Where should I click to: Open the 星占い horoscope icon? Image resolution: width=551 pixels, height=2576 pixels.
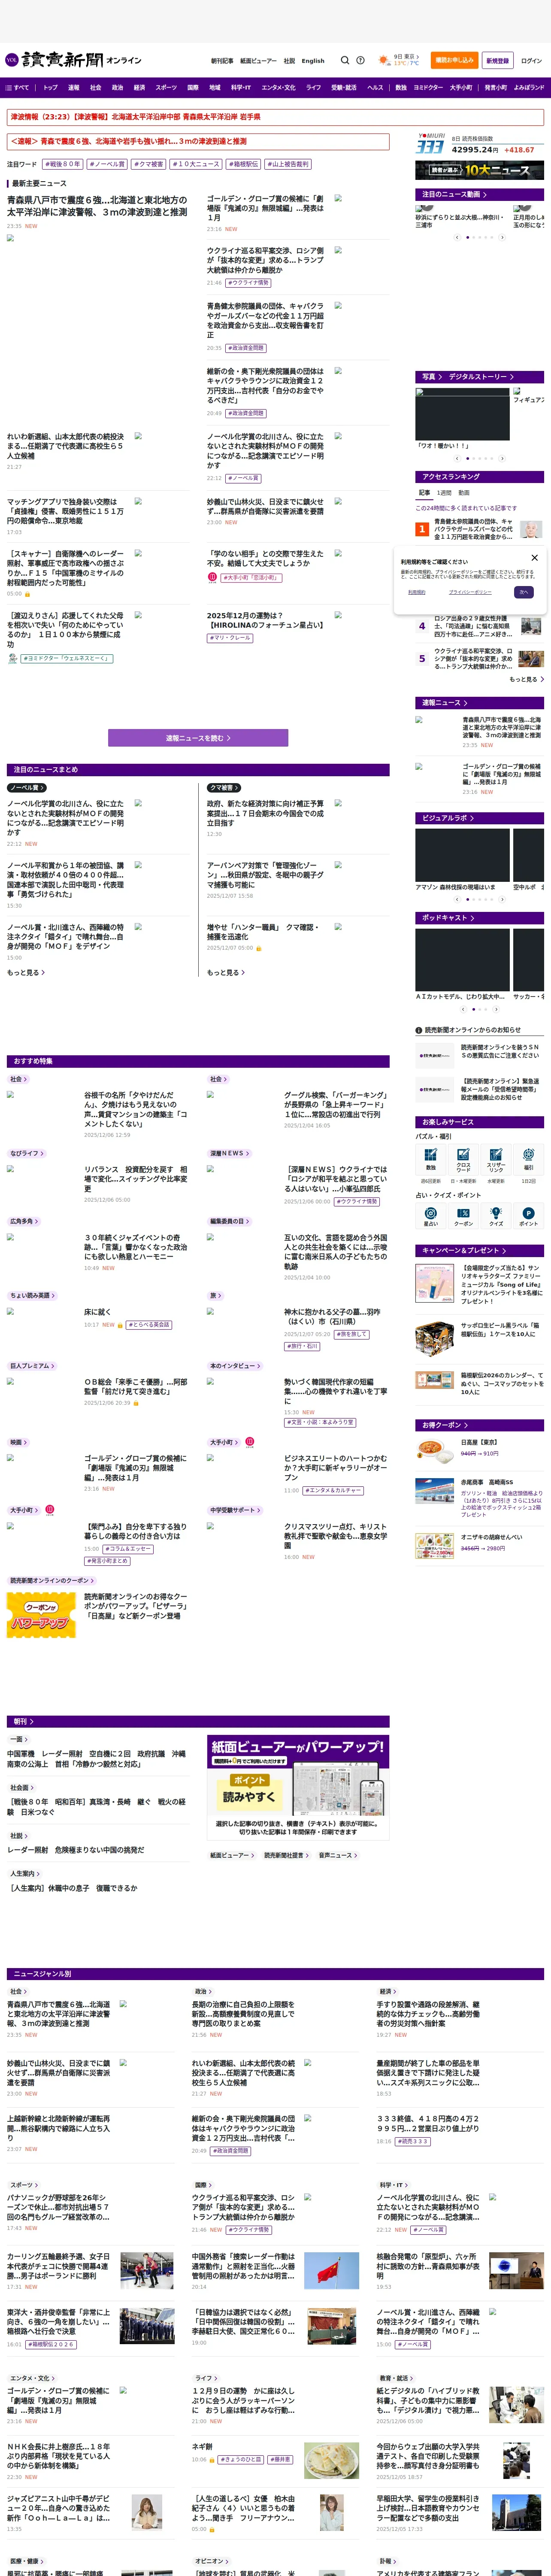430,1213
